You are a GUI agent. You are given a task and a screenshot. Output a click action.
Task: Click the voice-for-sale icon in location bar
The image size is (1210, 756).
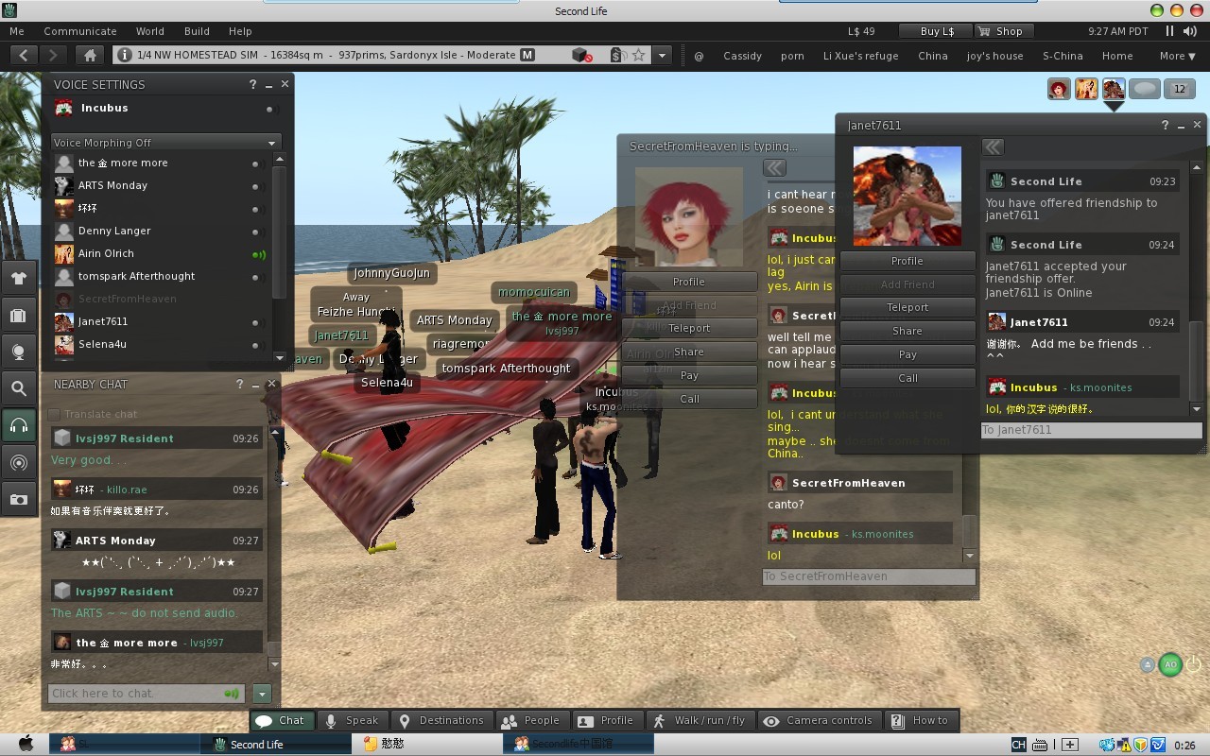click(x=617, y=56)
